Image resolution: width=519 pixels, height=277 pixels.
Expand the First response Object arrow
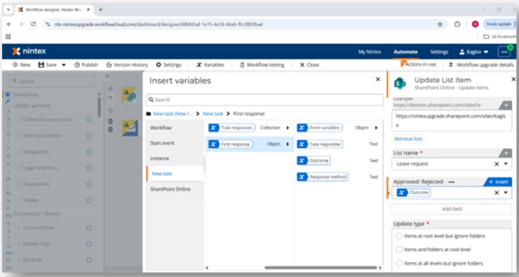(288, 144)
